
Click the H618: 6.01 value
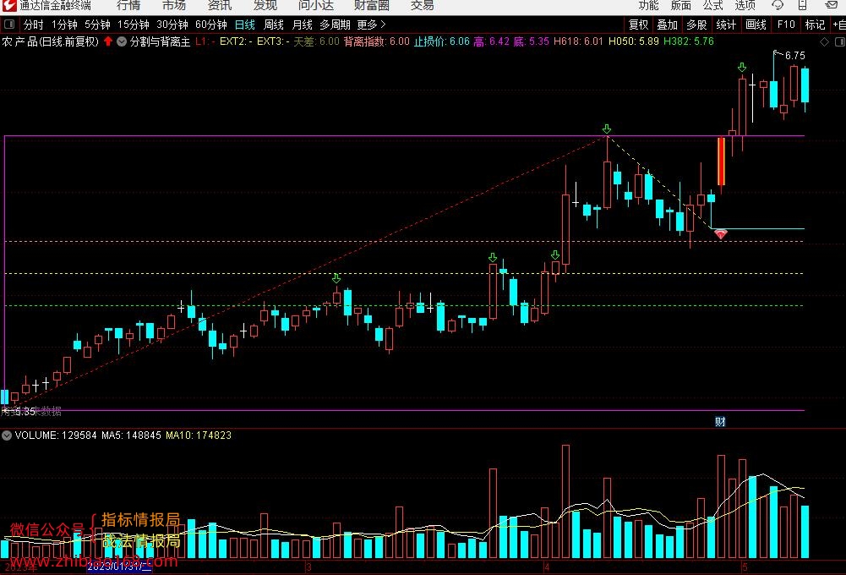coord(578,41)
